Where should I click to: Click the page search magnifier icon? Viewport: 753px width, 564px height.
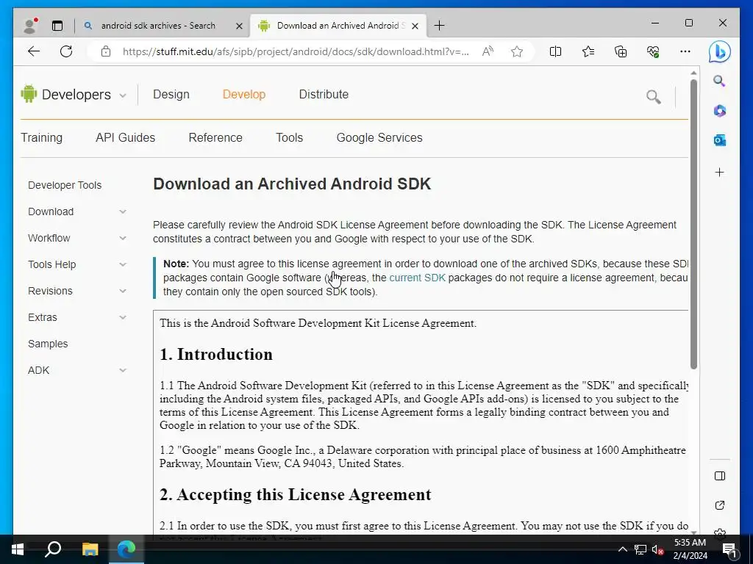coord(653,96)
